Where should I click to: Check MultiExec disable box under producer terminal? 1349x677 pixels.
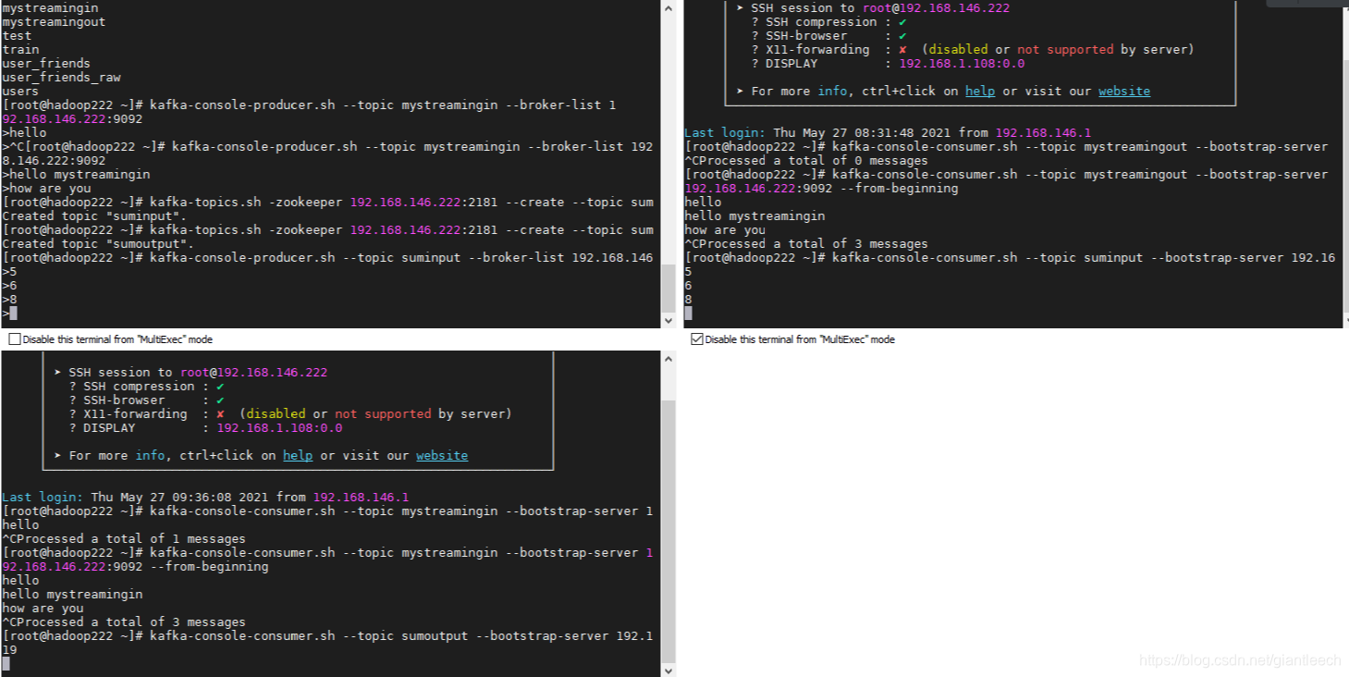pos(15,339)
